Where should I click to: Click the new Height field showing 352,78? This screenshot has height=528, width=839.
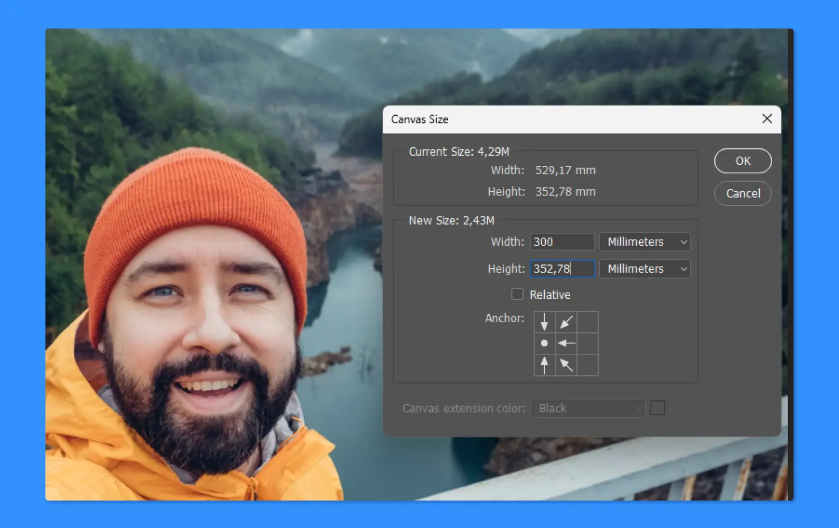click(563, 269)
